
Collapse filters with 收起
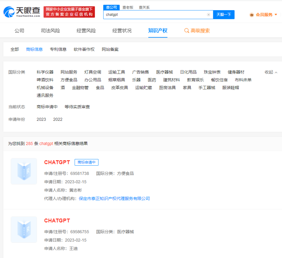[271, 72]
